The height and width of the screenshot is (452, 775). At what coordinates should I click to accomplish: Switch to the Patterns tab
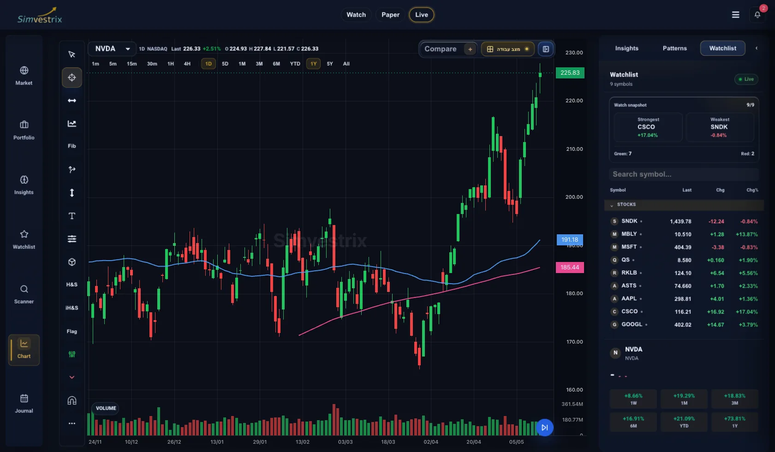tap(675, 48)
